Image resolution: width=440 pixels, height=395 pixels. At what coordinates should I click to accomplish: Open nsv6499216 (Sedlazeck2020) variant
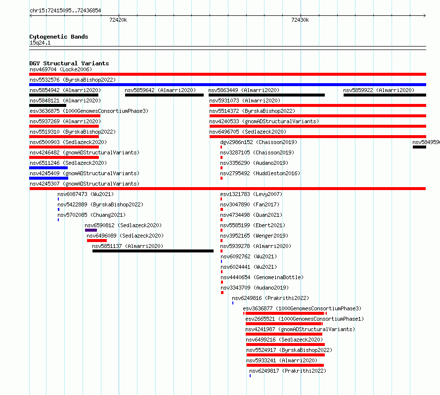click(x=285, y=340)
